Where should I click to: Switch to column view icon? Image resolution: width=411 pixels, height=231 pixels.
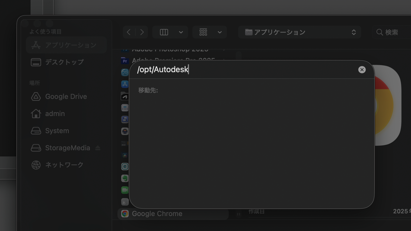pyautogui.click(x=164, y=32)
